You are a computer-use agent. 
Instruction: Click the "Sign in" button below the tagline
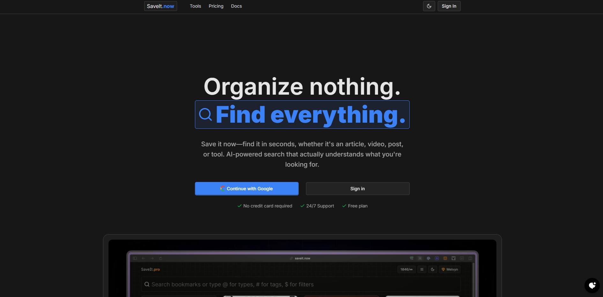[357, 189]
